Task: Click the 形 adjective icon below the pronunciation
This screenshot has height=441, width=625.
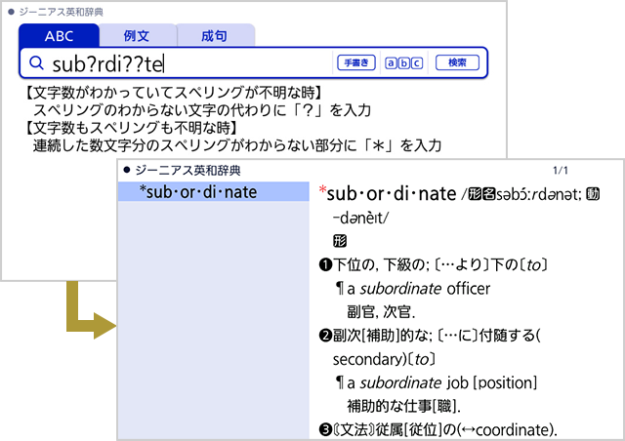Action: click(x=340, y=240)
